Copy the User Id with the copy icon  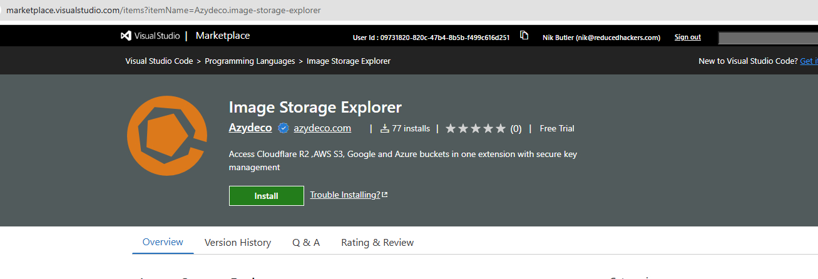coord(524,36)
